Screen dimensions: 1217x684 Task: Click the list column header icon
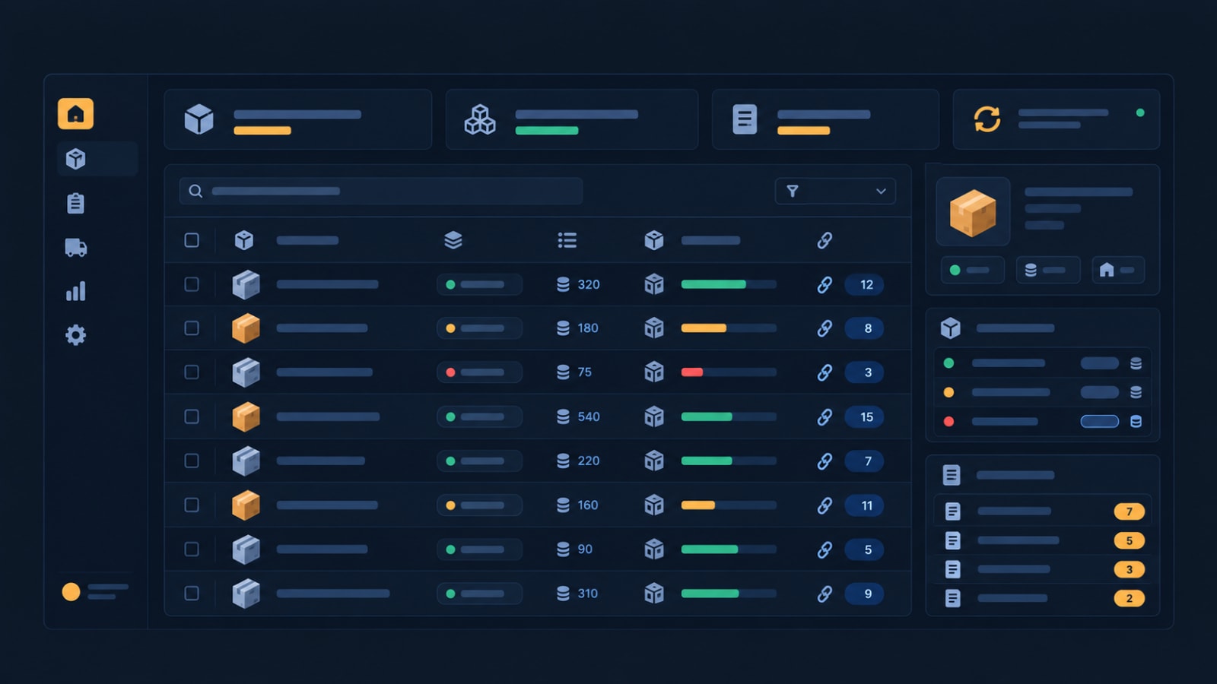[567, 240]
